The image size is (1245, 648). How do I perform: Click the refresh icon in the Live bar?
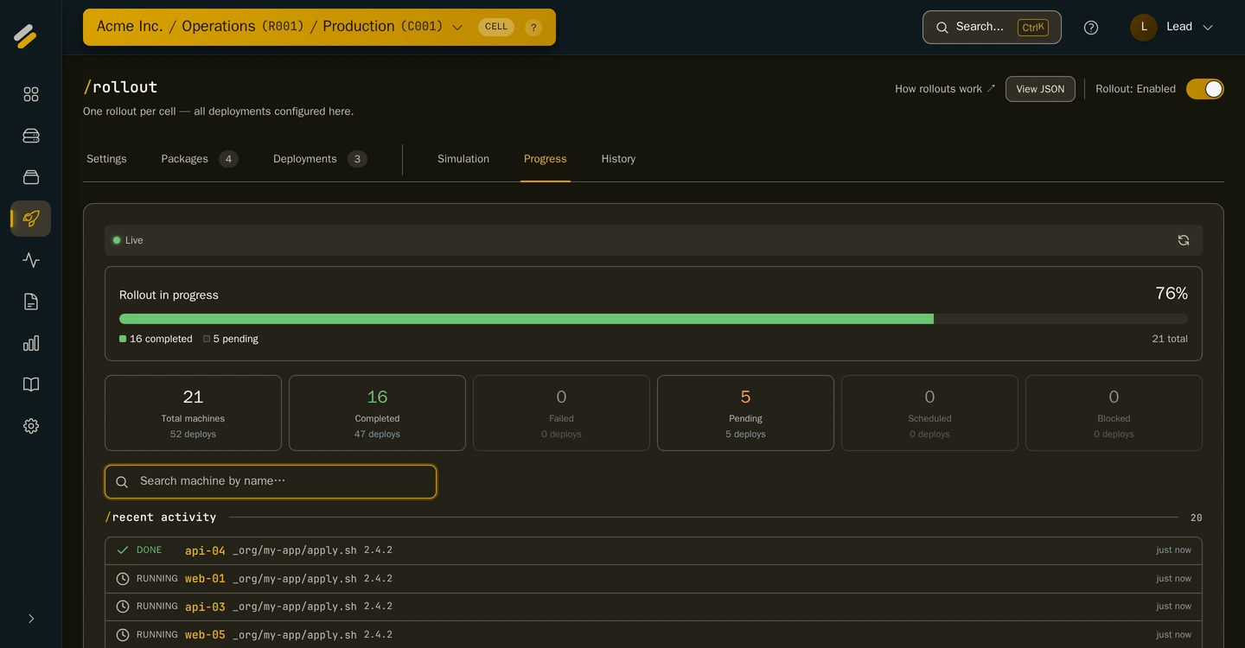tap(1184, 240)
